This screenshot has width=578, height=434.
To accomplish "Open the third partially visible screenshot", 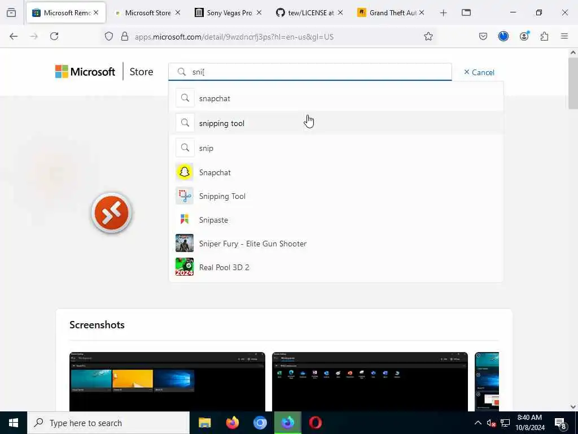I will pyautogui.click(x=487, y=381).
